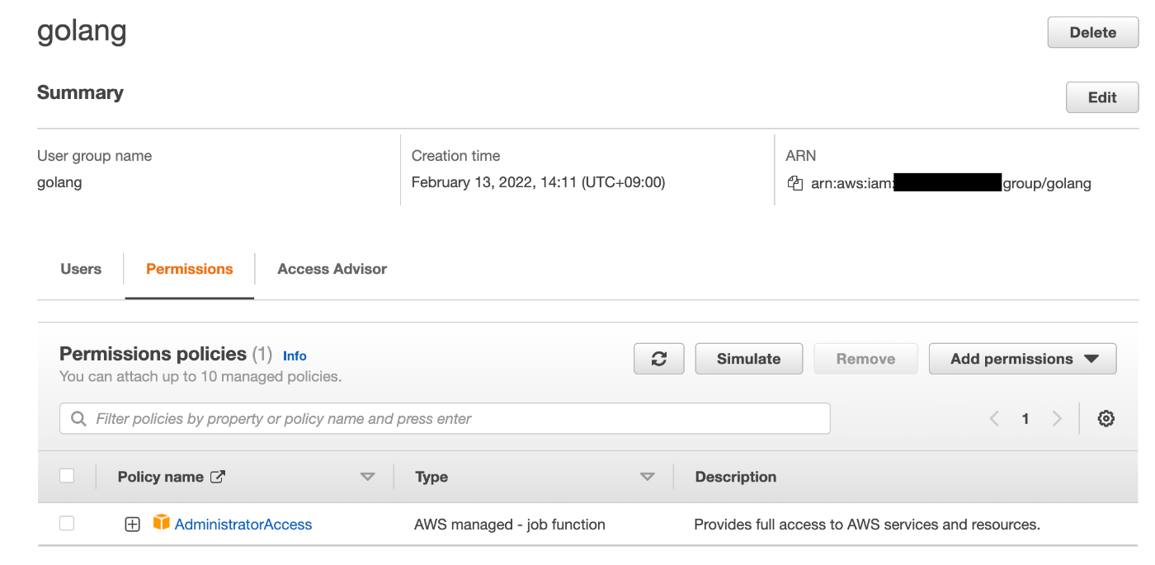Click the user group name value golang
The image size is (1155, 565).
(x=59, y=183)
